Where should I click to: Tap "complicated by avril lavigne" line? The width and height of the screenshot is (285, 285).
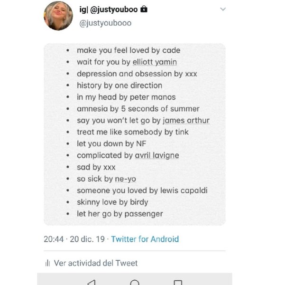128,155
